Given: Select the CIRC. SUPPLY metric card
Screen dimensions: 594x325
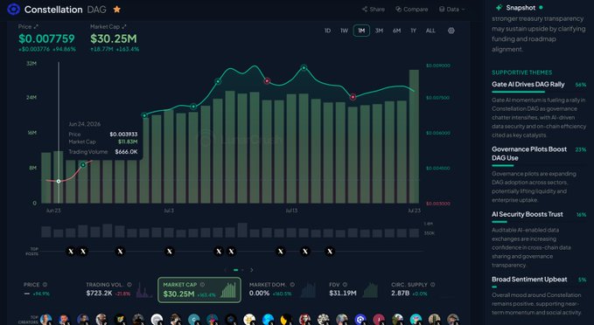Looking at the screenshot, I should click(x=413, y=289).
